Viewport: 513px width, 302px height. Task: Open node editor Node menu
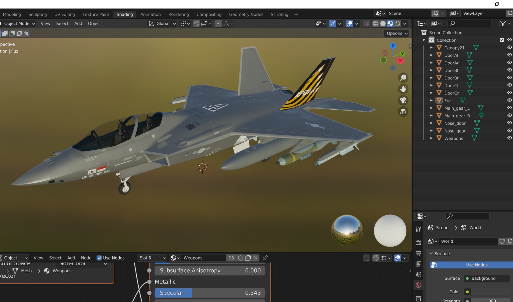[86, 258]
